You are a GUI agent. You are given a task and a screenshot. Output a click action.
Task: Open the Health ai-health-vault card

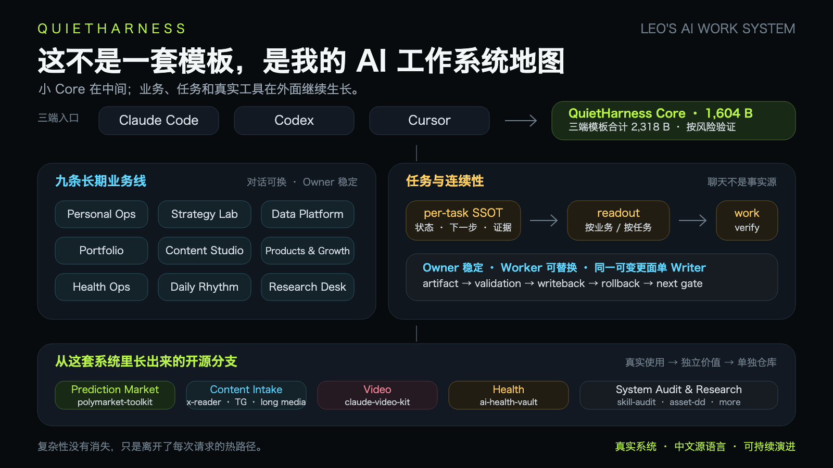(509, 395)
